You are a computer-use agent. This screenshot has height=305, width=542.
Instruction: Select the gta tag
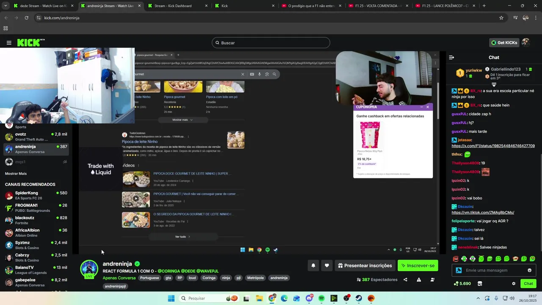coord(168,278)
